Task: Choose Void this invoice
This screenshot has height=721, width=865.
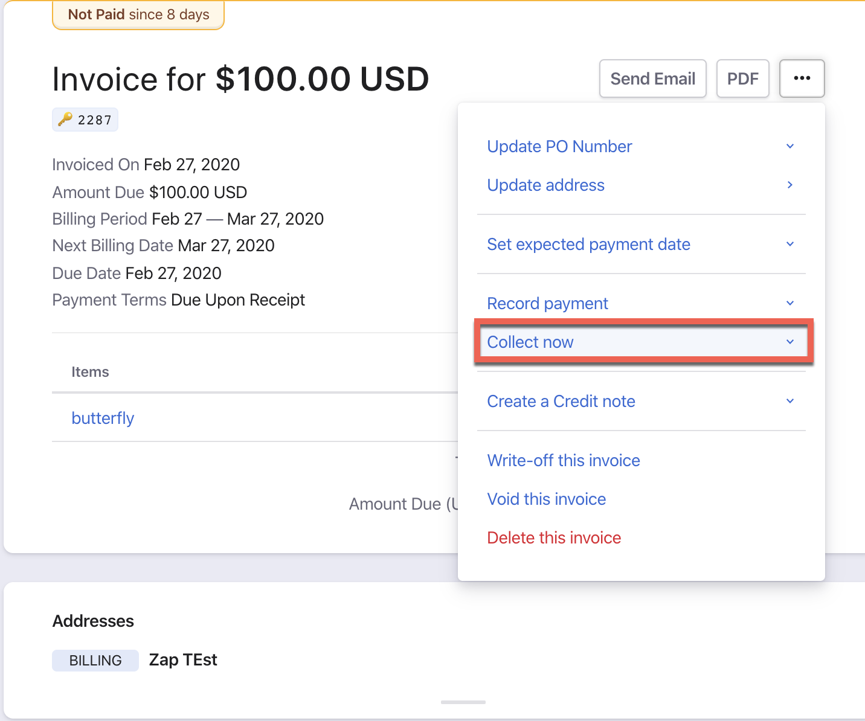Action: [546, 499]
